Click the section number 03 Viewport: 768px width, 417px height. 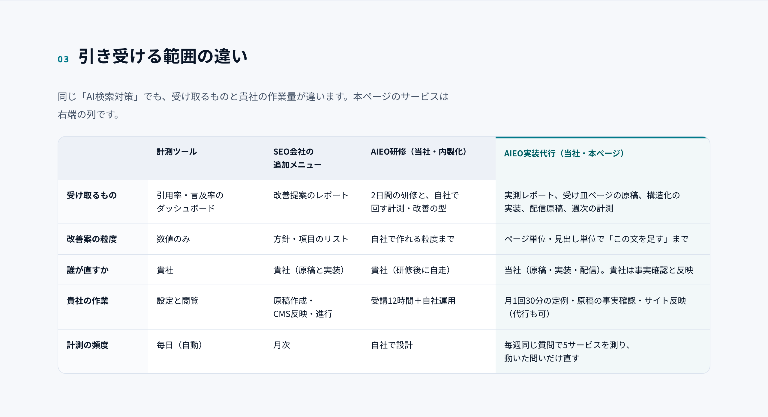tap(63, 59)
